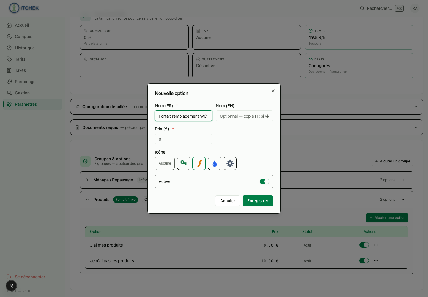Image resolution: width=428 pixels, height=297 pixels.
Task: Click the SUPPLÉMENT Désactivé card
Action: coord(247,66)
